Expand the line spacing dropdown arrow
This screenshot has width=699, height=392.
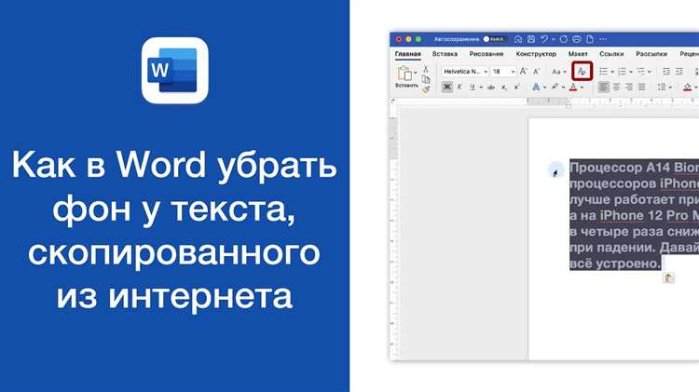[x=670, y=88]
